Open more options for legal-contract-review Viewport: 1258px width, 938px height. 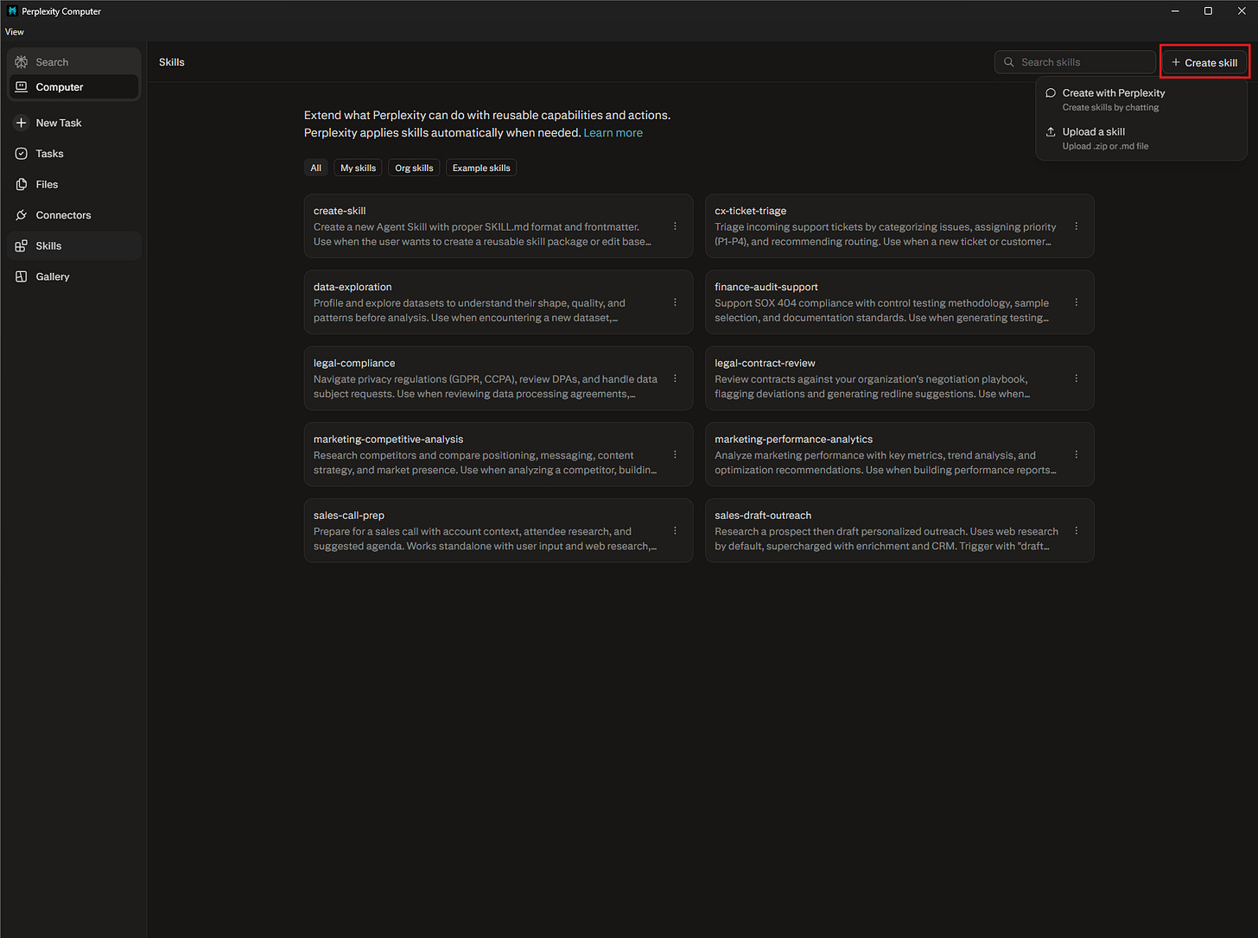click(1076, 378)
